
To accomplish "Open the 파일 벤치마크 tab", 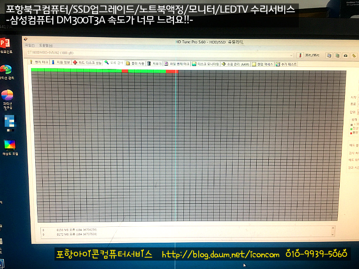I will 177,64.
